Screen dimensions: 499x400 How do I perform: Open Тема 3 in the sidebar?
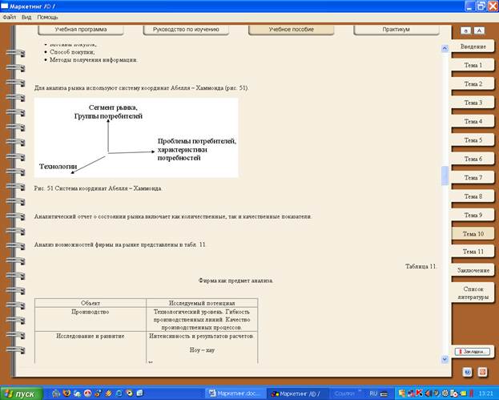pyautogui.click(x=473, y=103)
